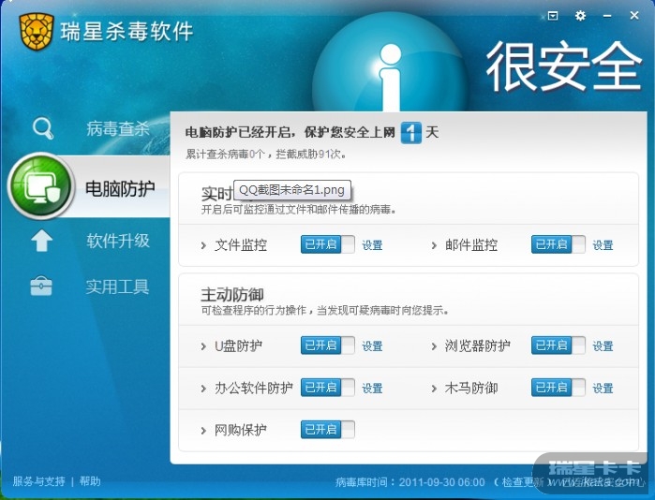The height and width of the screenshot is (500, 655).
Task: Open the 服务与支持 link
Action: coord(38,481)
